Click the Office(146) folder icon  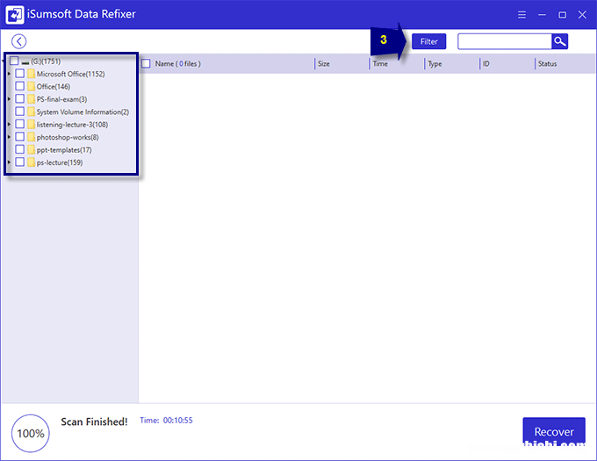point(32,86)
